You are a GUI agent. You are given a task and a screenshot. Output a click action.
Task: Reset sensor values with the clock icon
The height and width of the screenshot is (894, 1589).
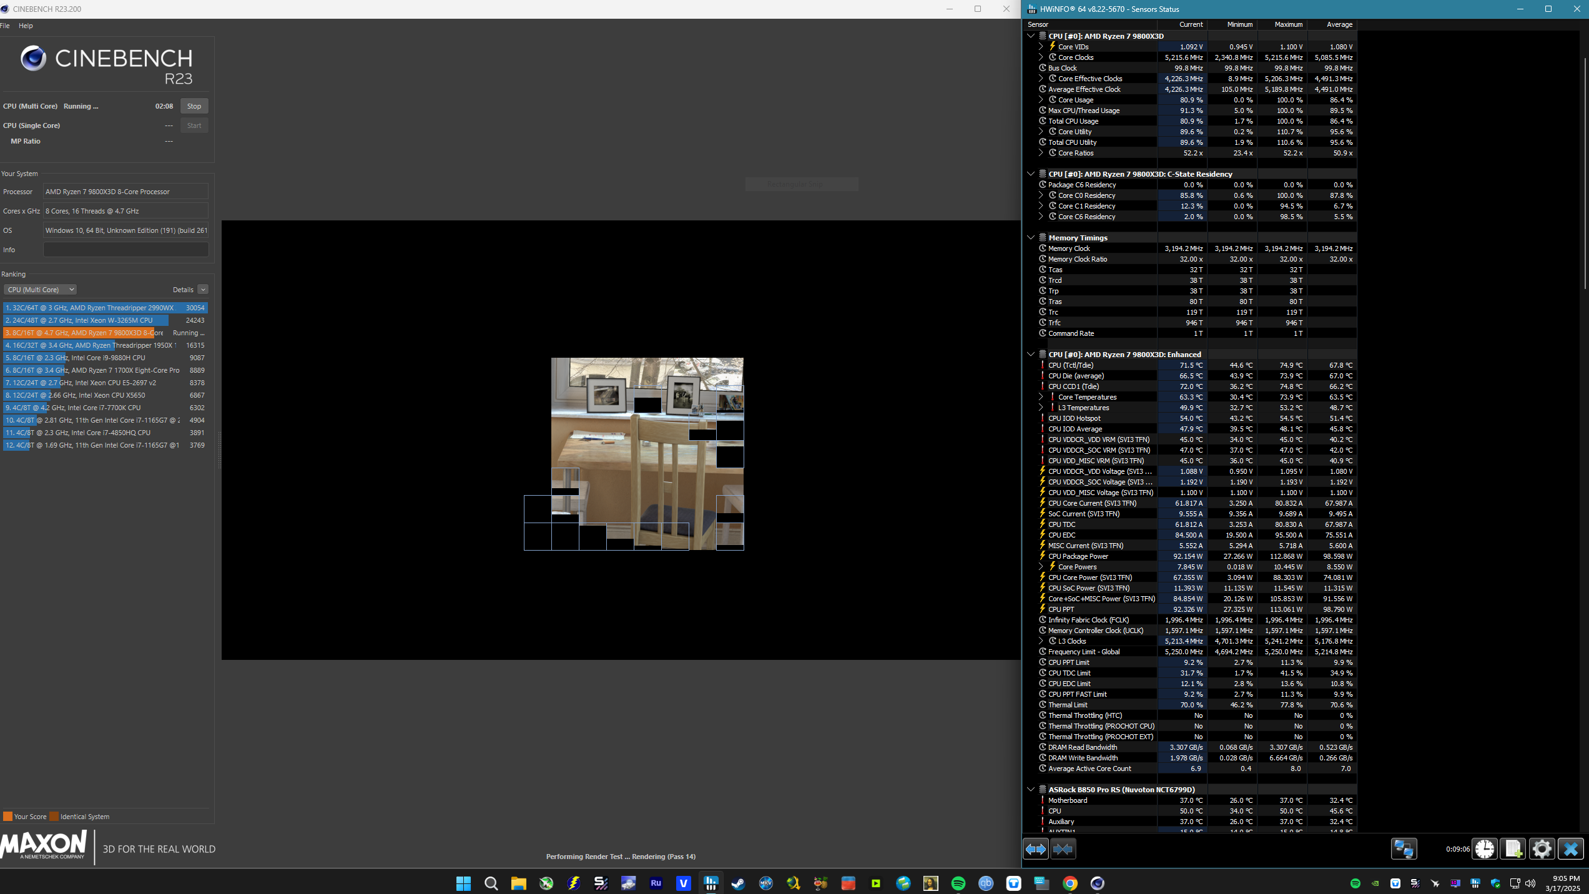pos(1485,849)
